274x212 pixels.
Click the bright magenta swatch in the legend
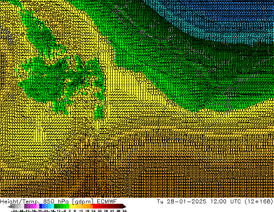[35, 206]
